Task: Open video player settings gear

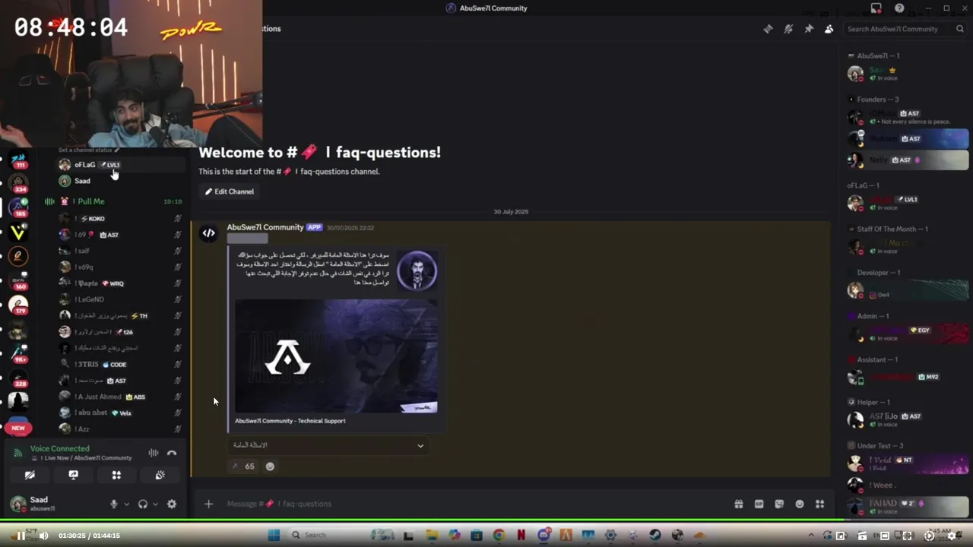Action: (x=951, y=536)
